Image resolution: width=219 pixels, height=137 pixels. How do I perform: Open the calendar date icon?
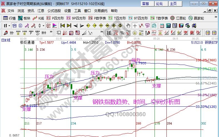(161, 26)
